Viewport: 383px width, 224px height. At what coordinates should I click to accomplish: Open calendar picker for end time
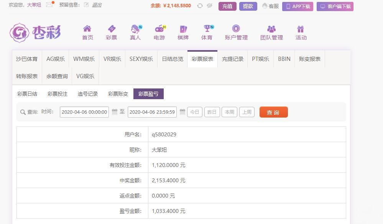pyautogui.click(x=182, y=112)
